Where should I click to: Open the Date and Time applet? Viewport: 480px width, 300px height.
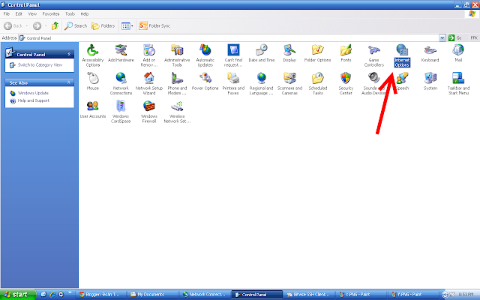(x=262, y=53)
